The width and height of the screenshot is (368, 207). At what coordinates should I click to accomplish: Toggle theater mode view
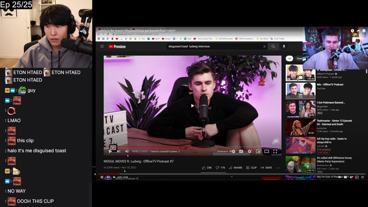click(x=267, y=151)
